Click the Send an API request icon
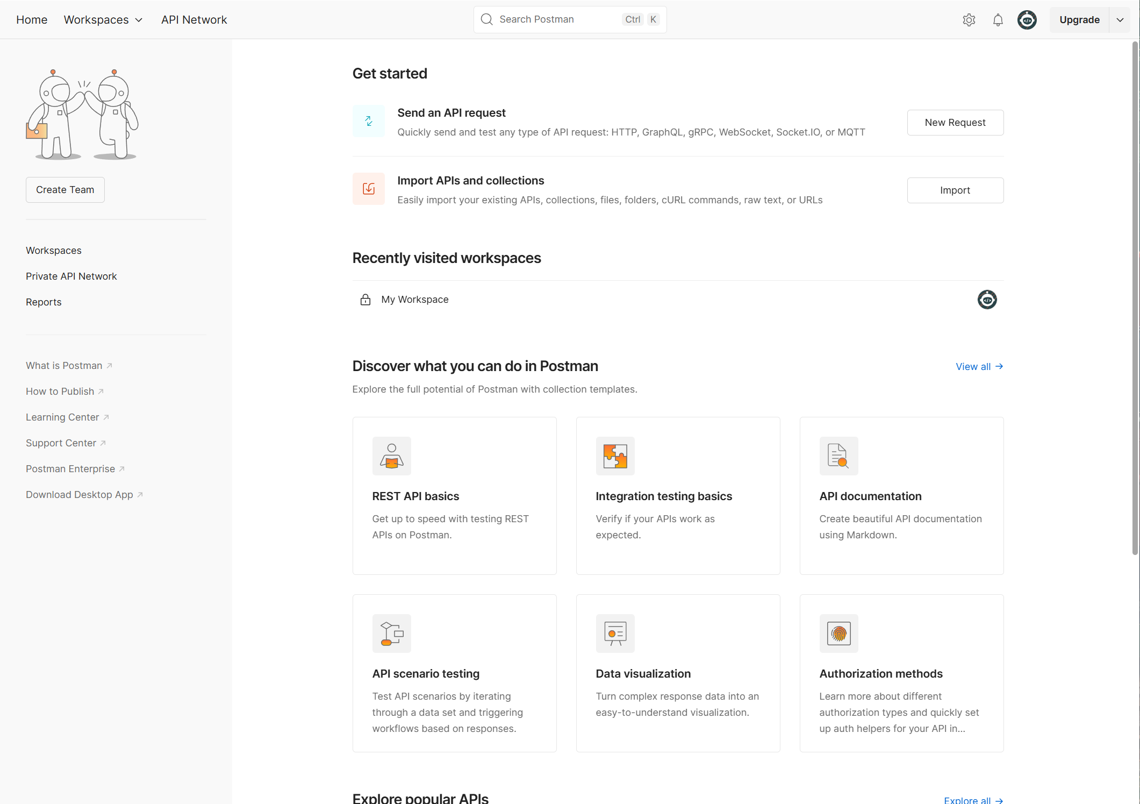 pyautogui.click(x=368, y=121)
